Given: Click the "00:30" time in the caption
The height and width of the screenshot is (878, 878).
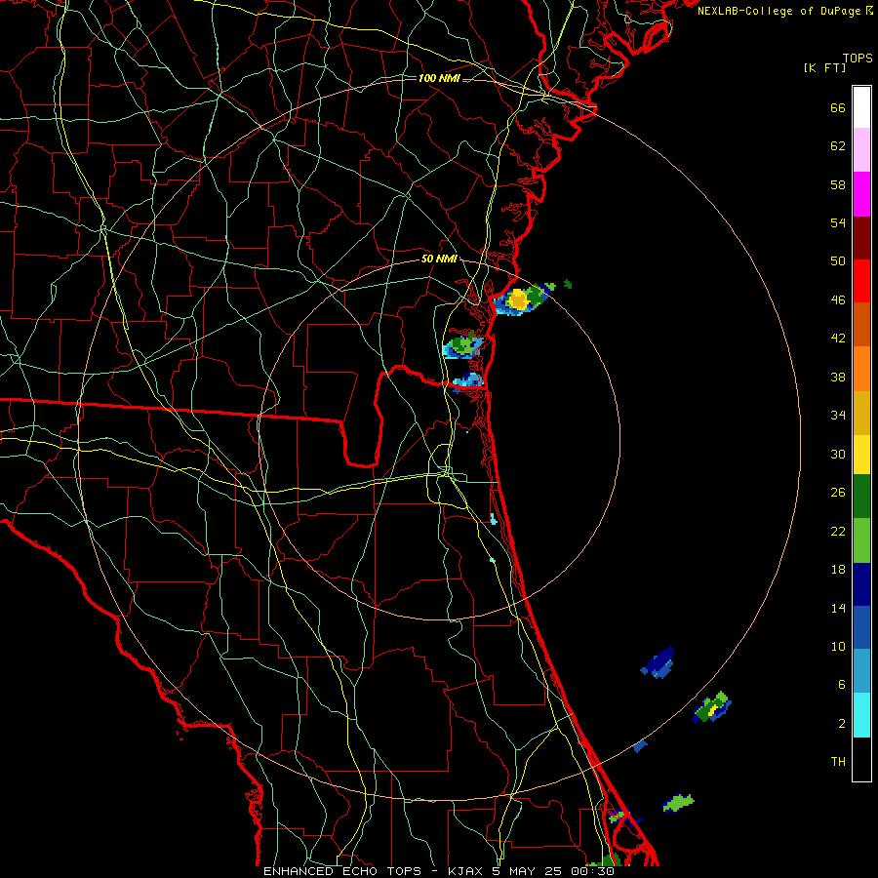Looking at the screenshot, I should 592,871.
